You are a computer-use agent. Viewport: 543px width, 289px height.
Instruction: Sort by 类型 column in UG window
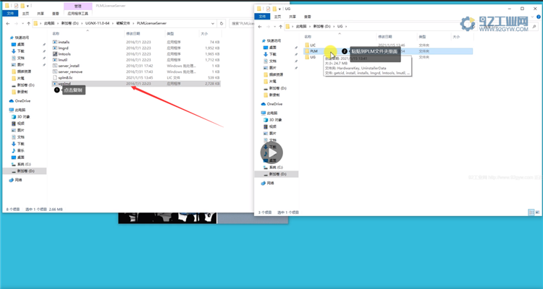422,37
